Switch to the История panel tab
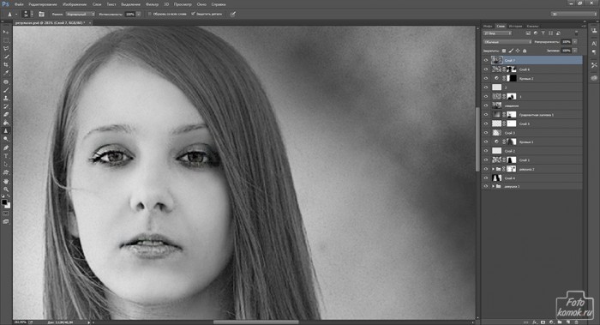Image resolution: width=600 pixels, height=325 pixels. tap(515, 26)
